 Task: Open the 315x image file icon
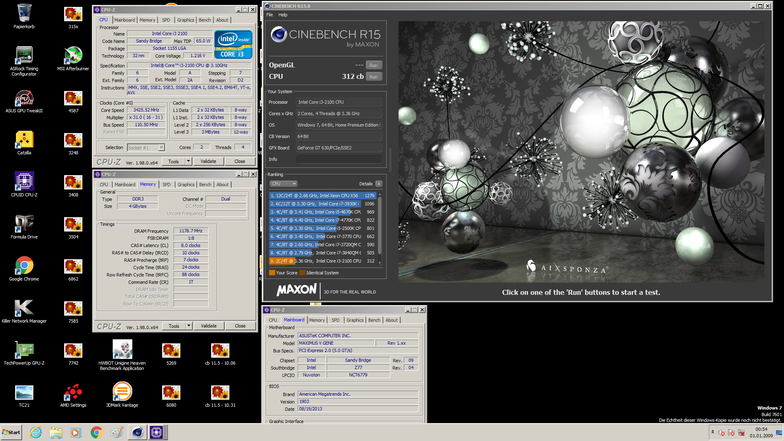(73, 18)
